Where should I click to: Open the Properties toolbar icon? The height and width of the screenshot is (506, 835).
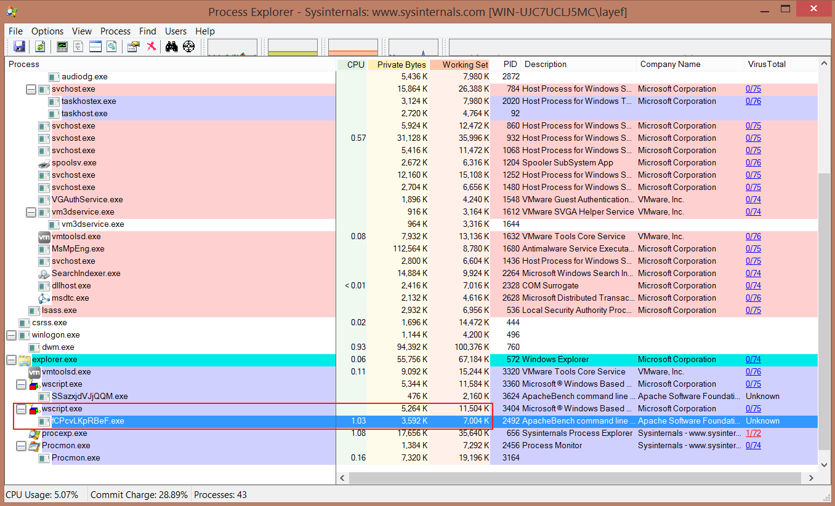(x=133, y=46)
